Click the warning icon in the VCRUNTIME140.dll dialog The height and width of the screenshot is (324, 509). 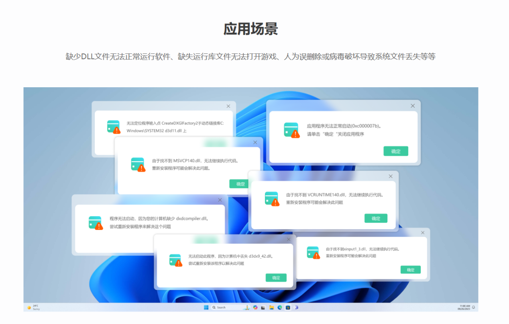[272, 199]
